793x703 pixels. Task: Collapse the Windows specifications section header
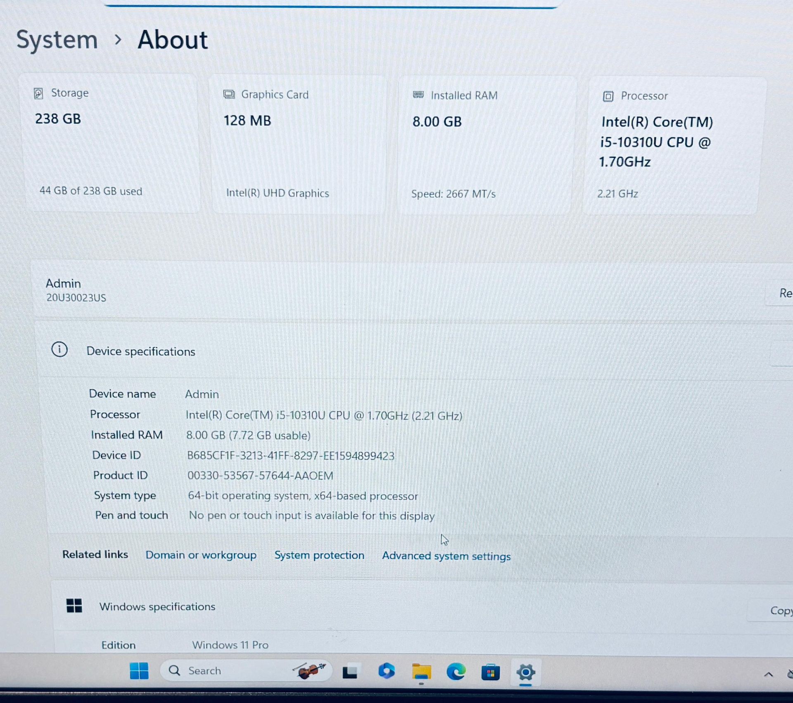421,607
